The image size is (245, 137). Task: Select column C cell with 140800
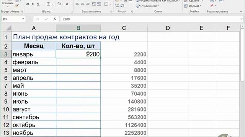click(124, 102)
